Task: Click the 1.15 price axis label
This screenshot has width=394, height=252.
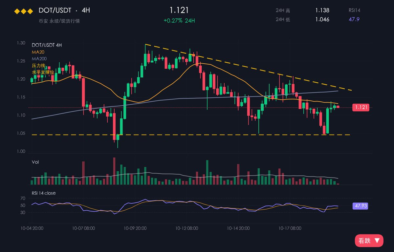Action: pyautogui.click(x=21, y=97)
